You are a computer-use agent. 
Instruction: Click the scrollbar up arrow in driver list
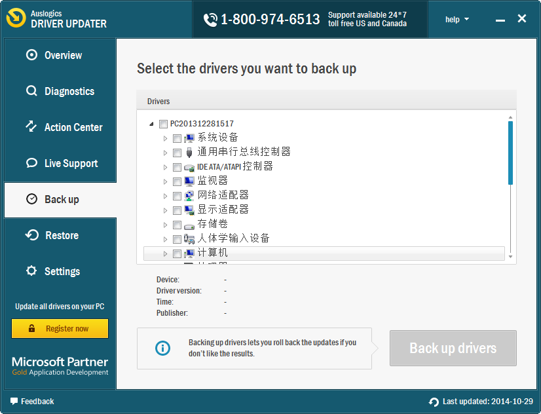click(x=510, y=118)
